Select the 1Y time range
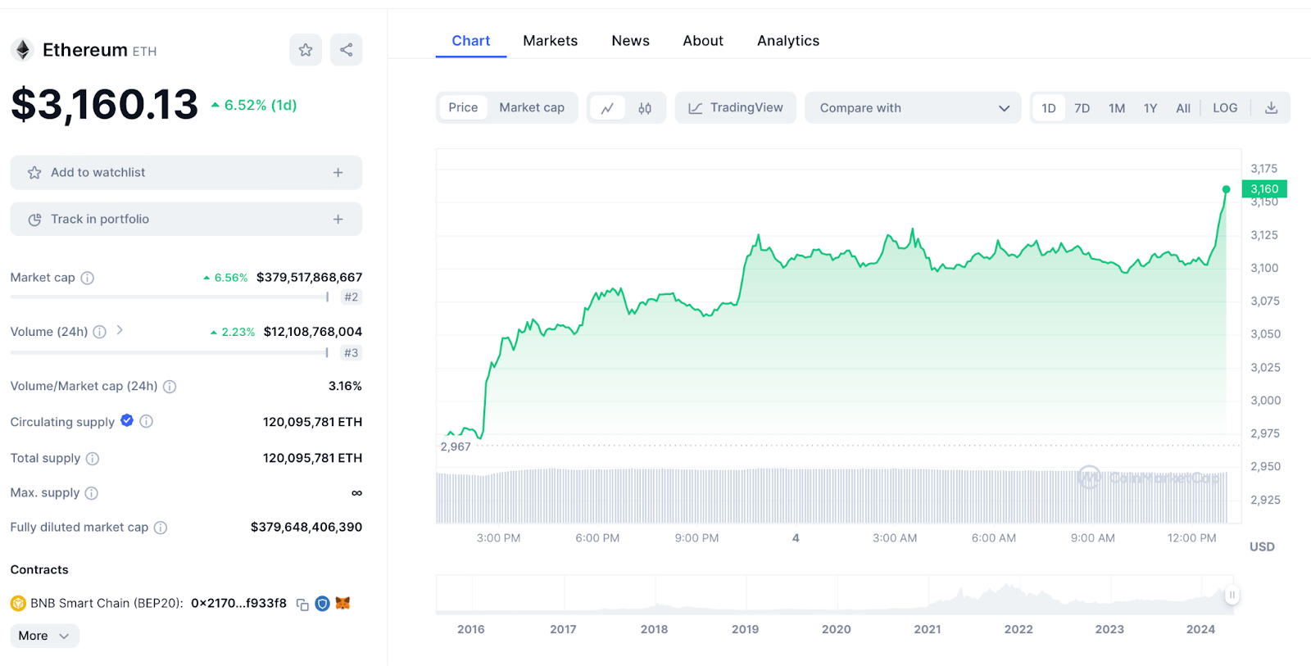The image size is (1311, 666). coord(1150,108)
